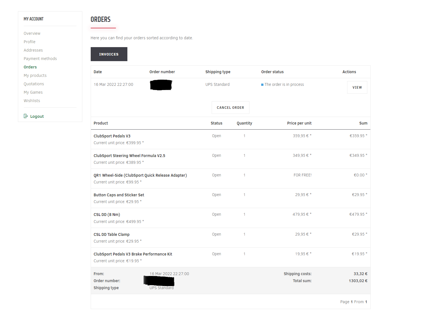Click the CSL DD (8 Nm) product name

pos(107,215)
